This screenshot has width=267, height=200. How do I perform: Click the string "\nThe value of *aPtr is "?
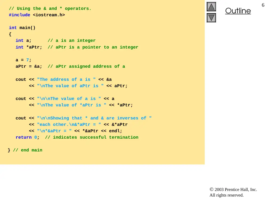(x=72, y=105)
